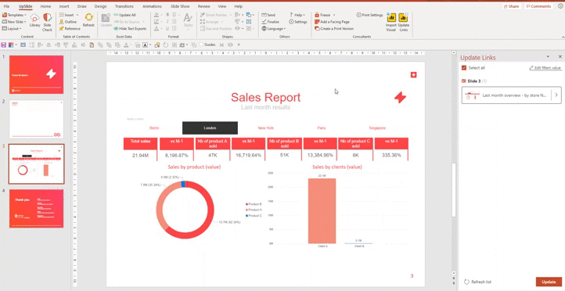Viewport: 565px width, 291px height.
Task: Click the Sales Report title text
Action: (x=265, y=97)
